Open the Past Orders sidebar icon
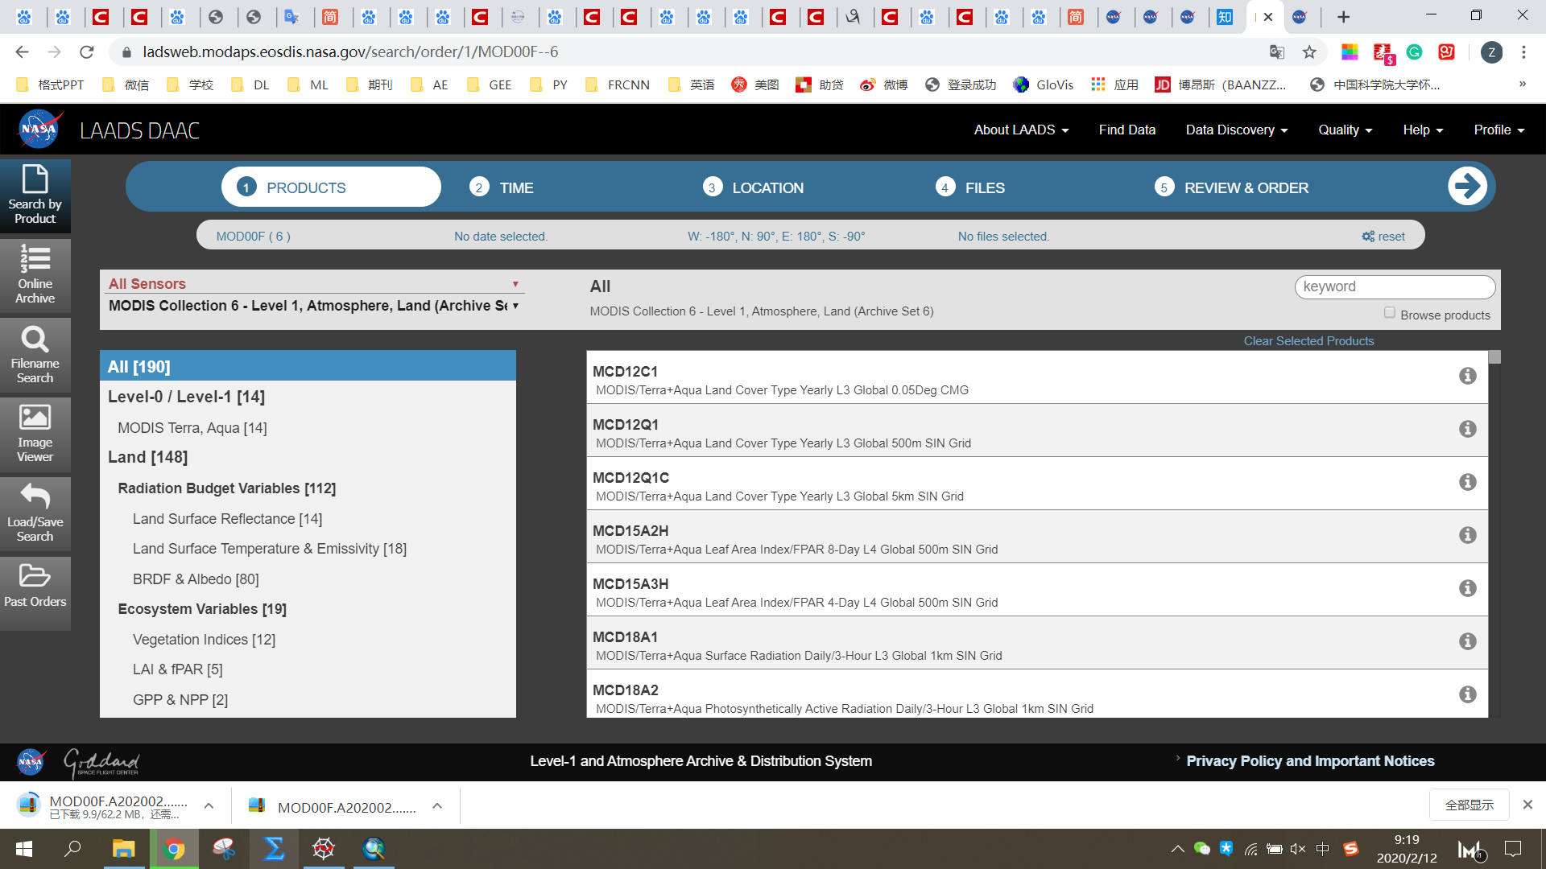 point(35,586)
